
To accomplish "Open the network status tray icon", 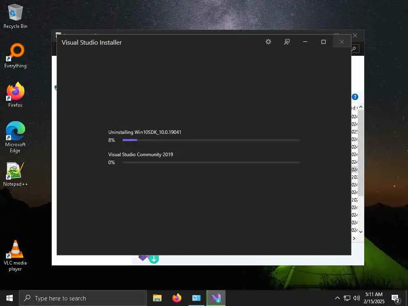I will (x=347, y=298).
